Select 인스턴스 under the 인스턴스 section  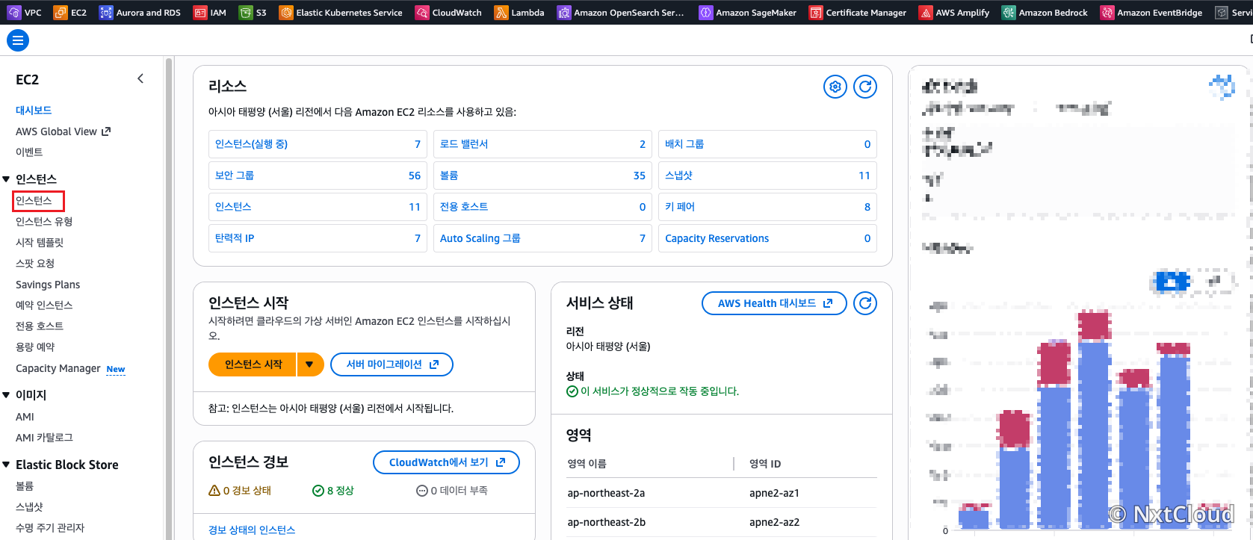click(x=34, y=201)
